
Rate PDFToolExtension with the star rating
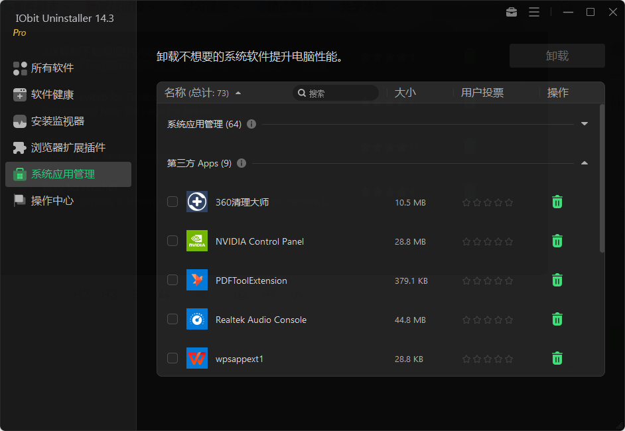point(488,280)
